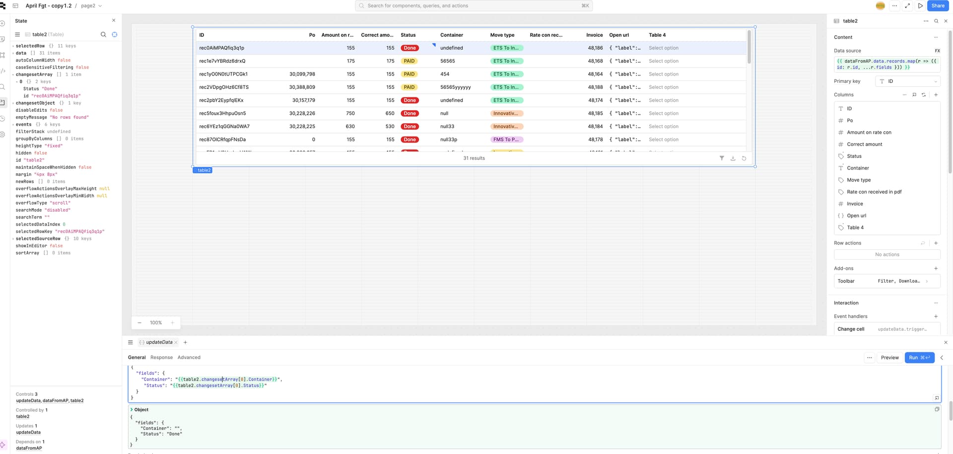The image size is (953, 454).
Task: Select the Status column in the Columns list
Action: (887, 156)
